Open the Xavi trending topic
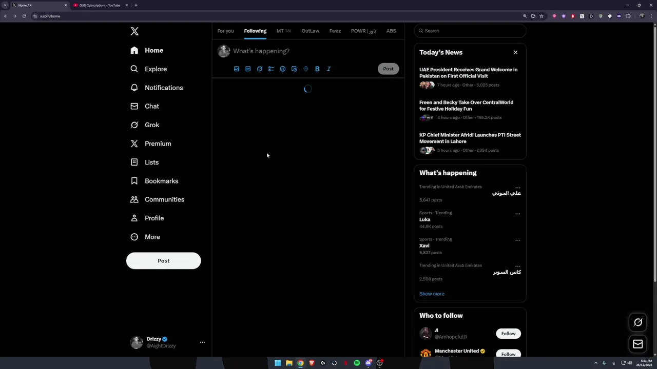Viewport: 657px width, 369px height. click(x=424, y=245)
